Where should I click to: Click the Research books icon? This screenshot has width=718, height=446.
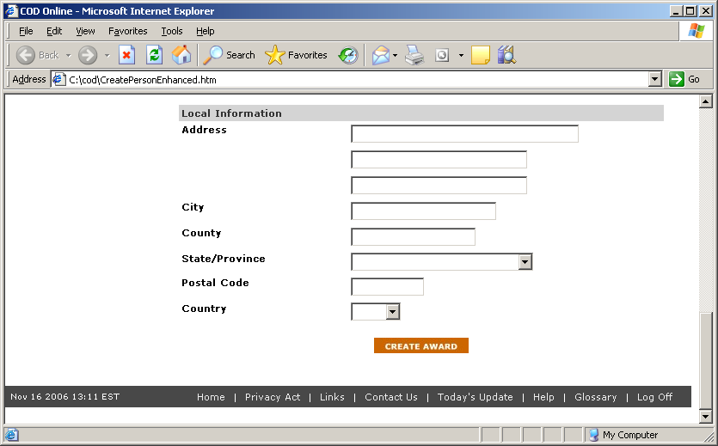(506, 55)
